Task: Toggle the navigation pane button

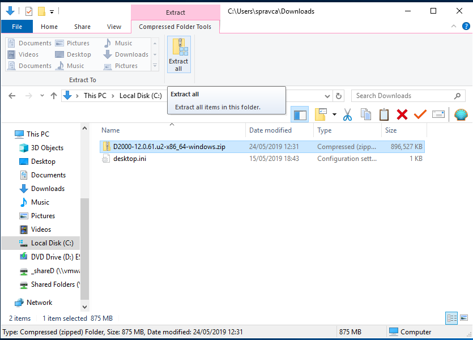Action: click(300, 114)
